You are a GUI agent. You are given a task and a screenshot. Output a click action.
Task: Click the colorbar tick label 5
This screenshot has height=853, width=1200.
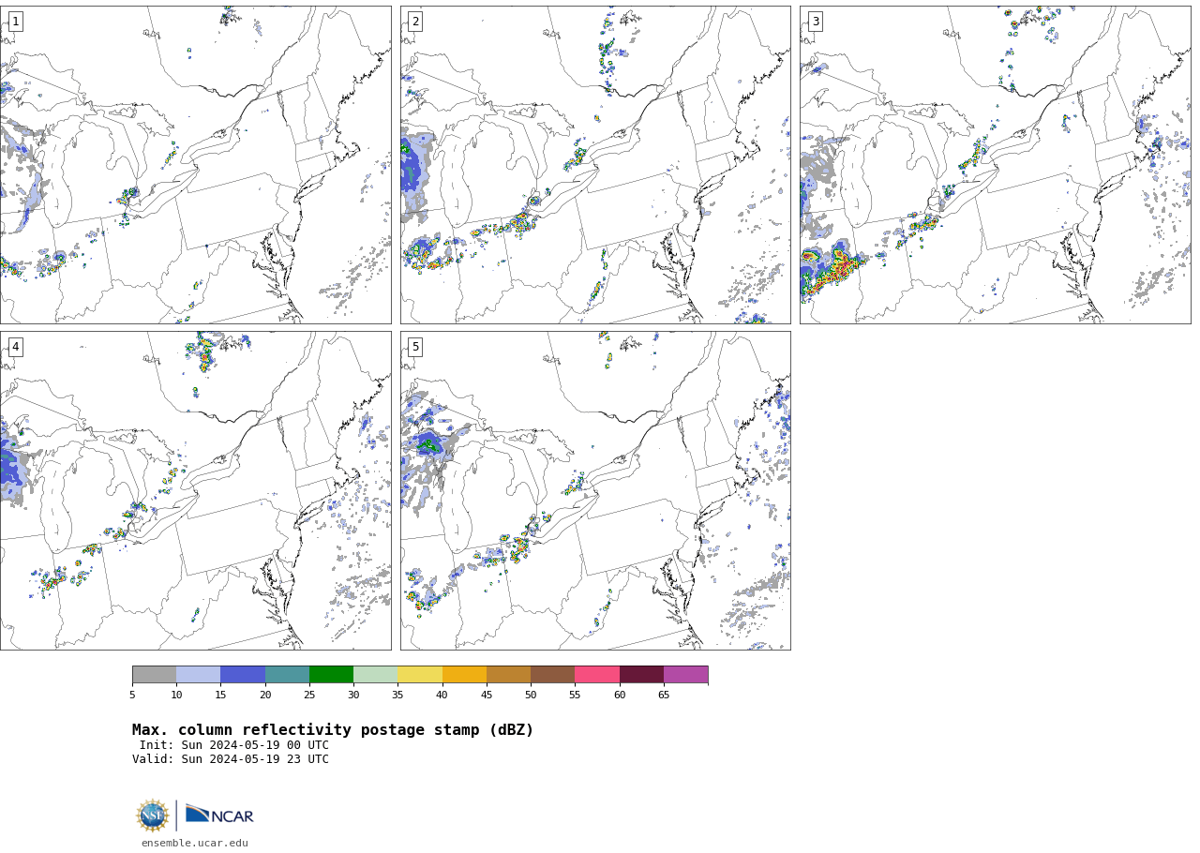[x=132, y=695]
